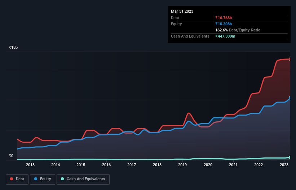Toggle the Equity series in the legend
296x190 pixels.
tap(44, 179)
